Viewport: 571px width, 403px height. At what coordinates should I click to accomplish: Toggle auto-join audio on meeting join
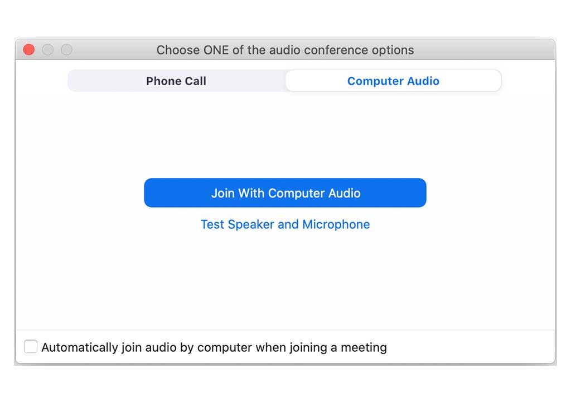[x=31, y=347]
